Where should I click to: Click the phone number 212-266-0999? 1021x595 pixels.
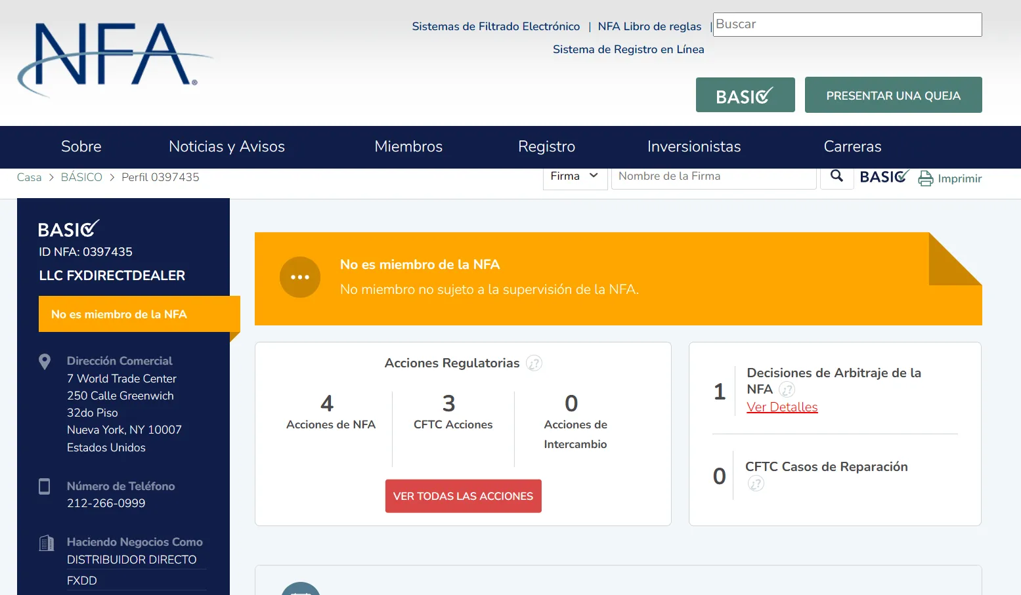coord(106,503)
